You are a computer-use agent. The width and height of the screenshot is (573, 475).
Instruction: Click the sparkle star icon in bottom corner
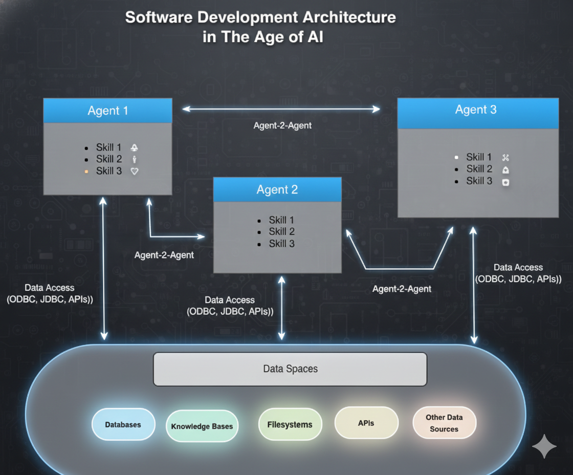544,446
